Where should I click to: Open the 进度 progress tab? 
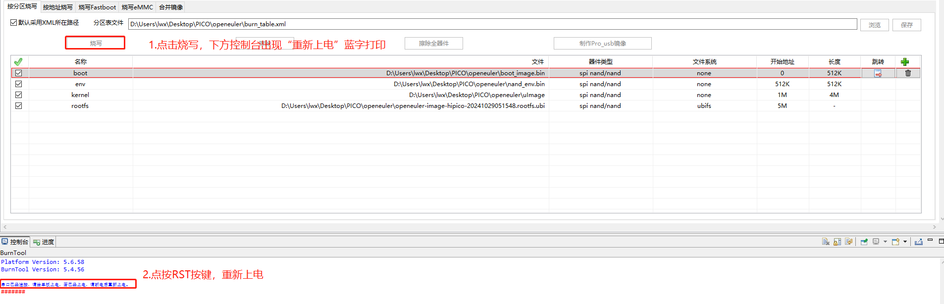44,242
